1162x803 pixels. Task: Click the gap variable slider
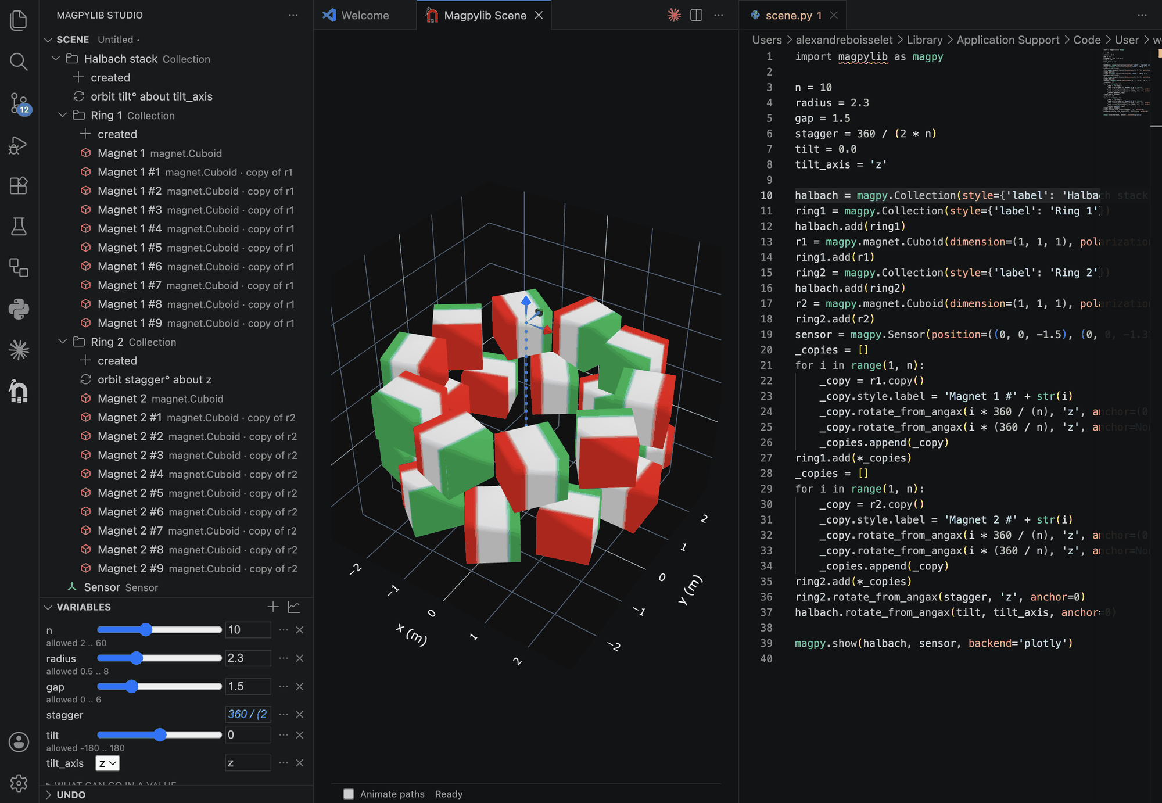(159, 686)
